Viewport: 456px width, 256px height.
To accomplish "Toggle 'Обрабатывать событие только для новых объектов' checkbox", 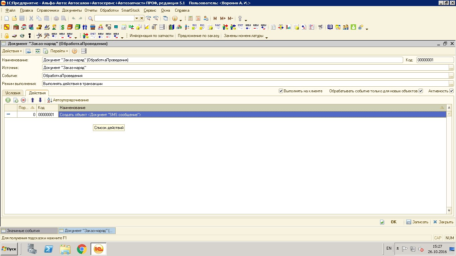I will tap(421, 91).
